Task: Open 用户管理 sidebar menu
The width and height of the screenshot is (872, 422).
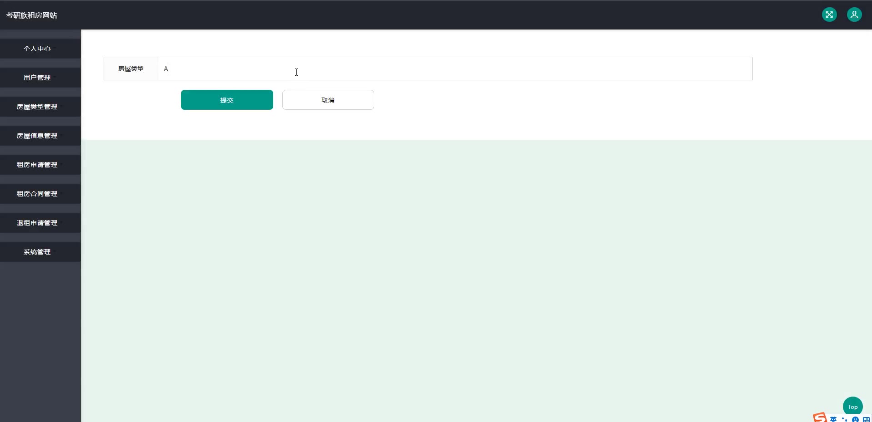Action: (40, 78)
